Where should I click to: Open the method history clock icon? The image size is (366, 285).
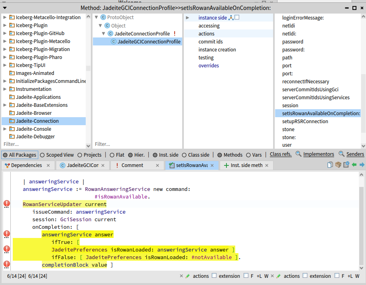coord(346,165)
